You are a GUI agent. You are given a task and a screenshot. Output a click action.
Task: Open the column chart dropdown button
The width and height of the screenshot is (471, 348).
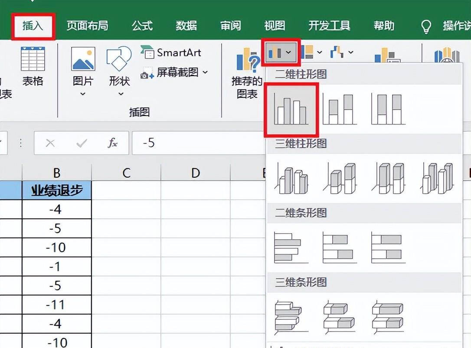coord(281,52)
